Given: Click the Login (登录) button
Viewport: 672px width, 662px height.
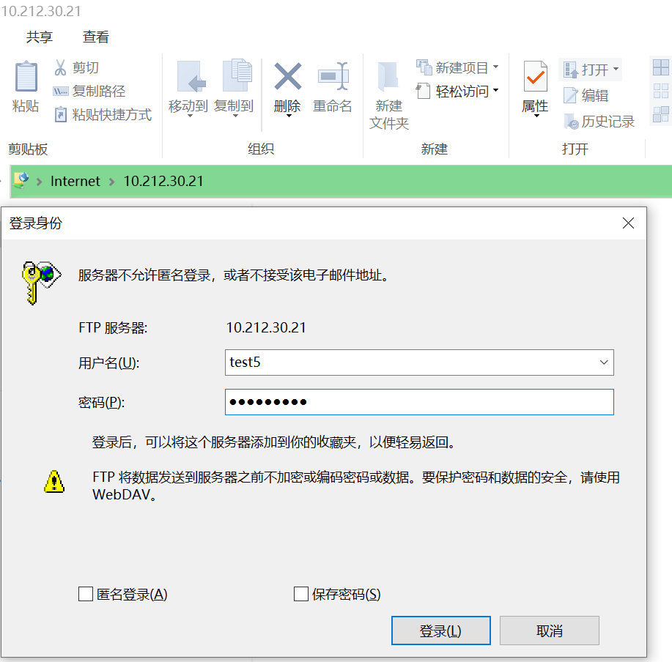Looking at the screenshot, I should click(441, 631).
